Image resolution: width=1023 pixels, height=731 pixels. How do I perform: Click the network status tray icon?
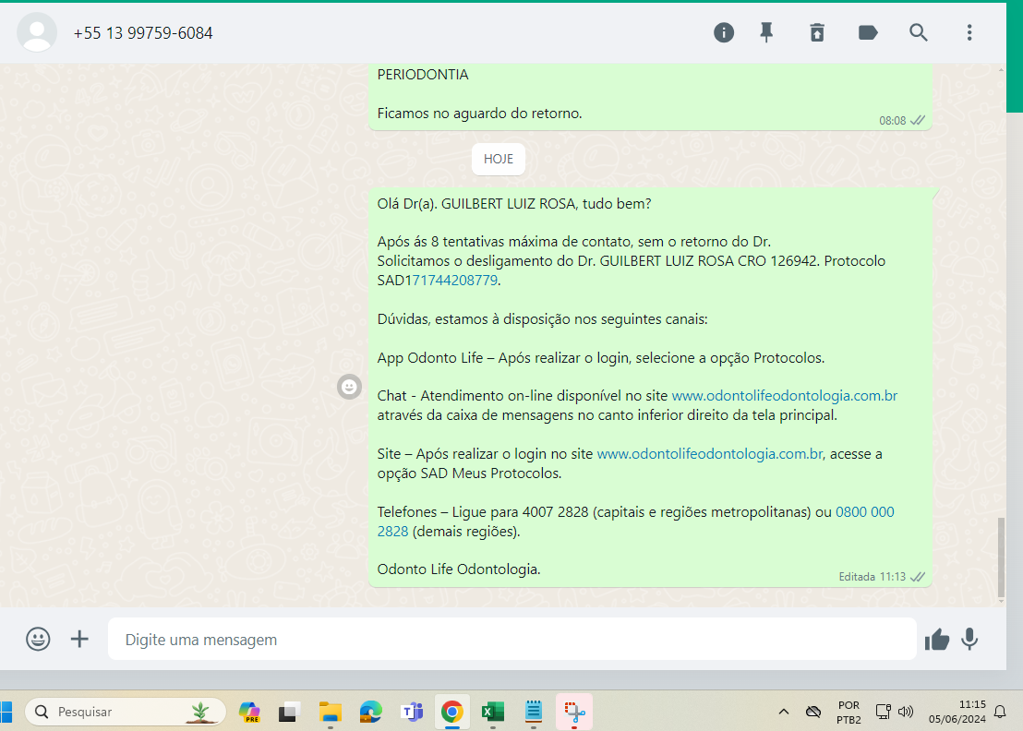(x=883, y=713)
